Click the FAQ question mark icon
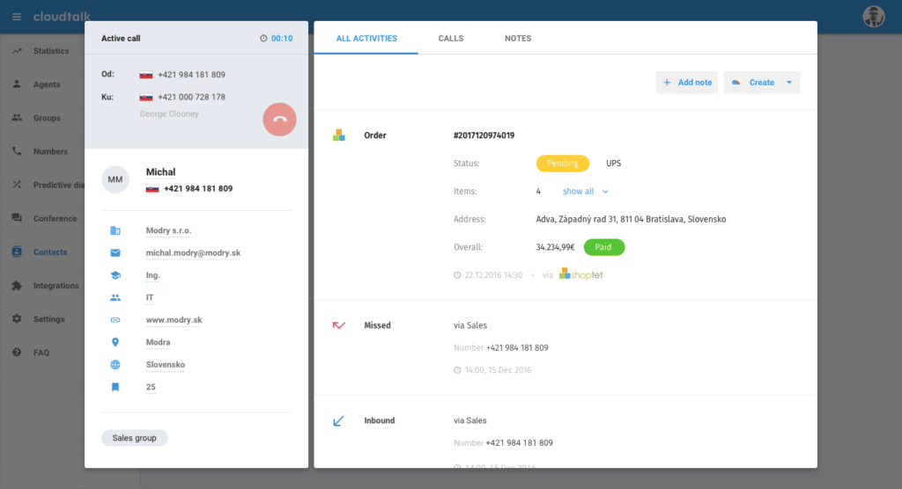 coord(17,353)
